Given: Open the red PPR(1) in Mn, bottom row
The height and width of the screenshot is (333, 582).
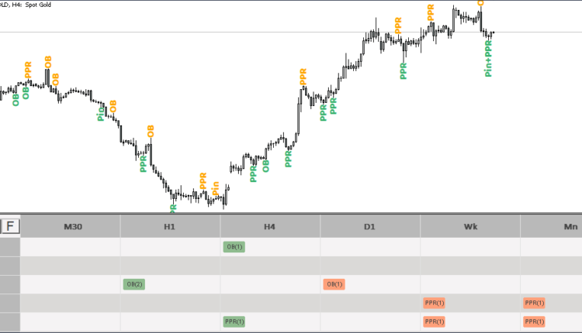Looking at the screenshot, I should coord(534,321).
